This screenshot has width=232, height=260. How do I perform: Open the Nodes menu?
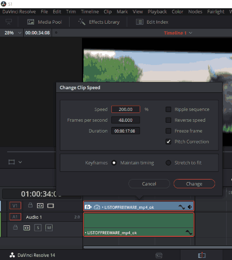(195, 12)
